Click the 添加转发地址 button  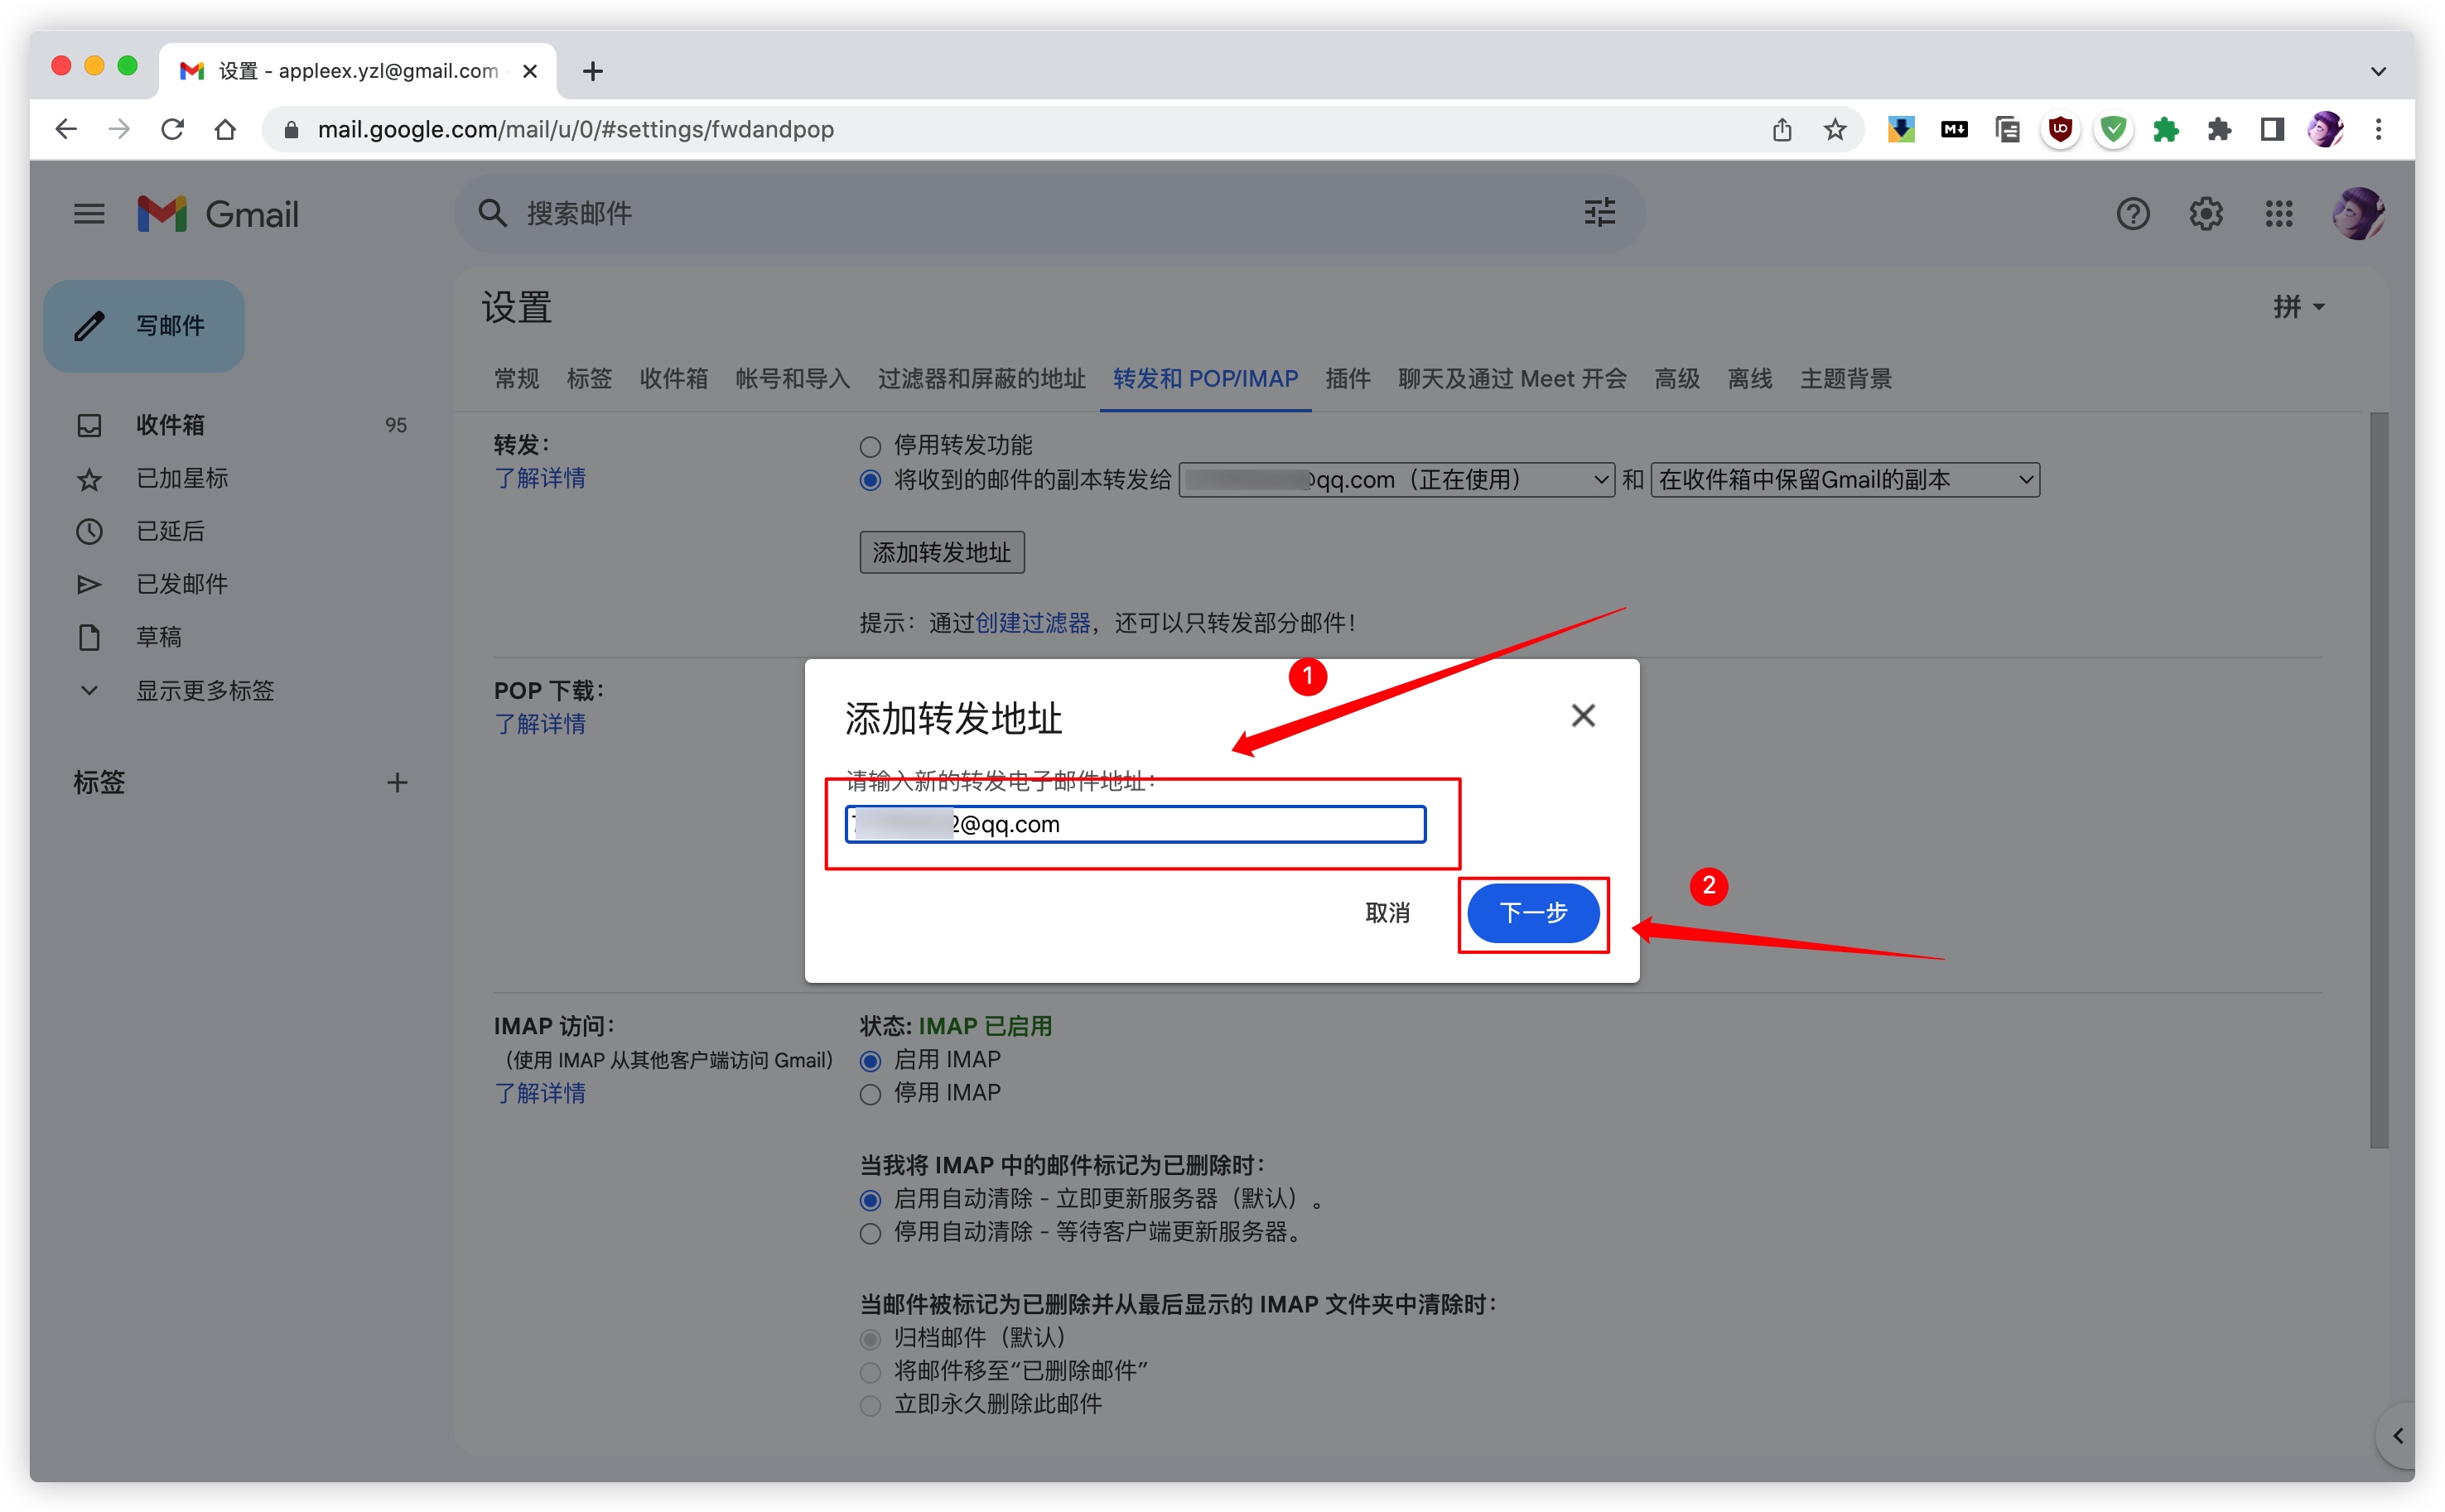coord(941,552)
